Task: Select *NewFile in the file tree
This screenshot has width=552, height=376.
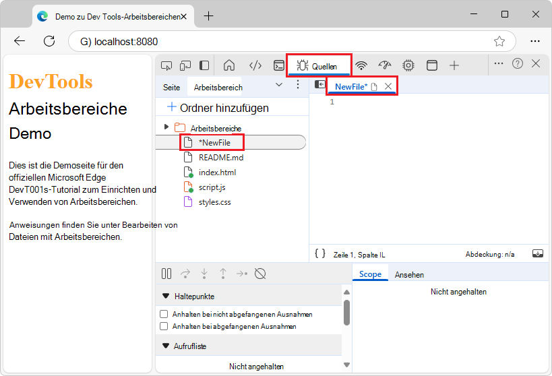Action: click(231, 143)
